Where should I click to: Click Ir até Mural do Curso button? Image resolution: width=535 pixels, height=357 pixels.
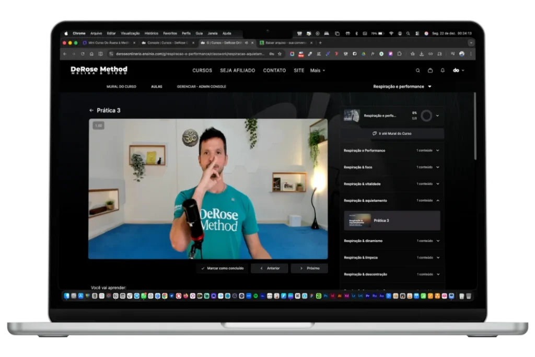392,133
